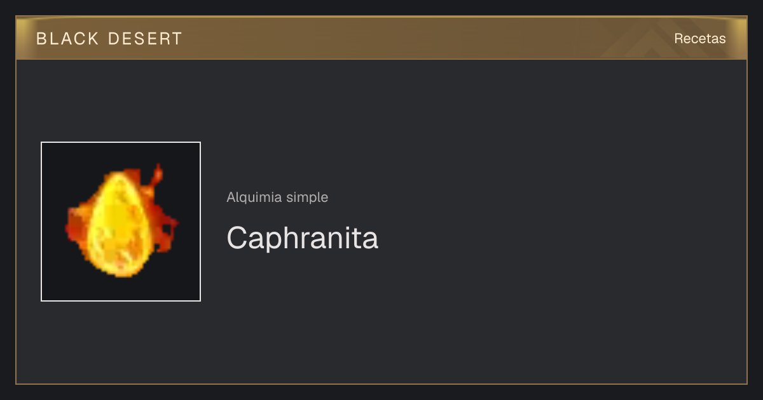Return home via BLACK DESERT title
Image resolution: width=763 pixels, height=400 pixels.
coord(109,39)
